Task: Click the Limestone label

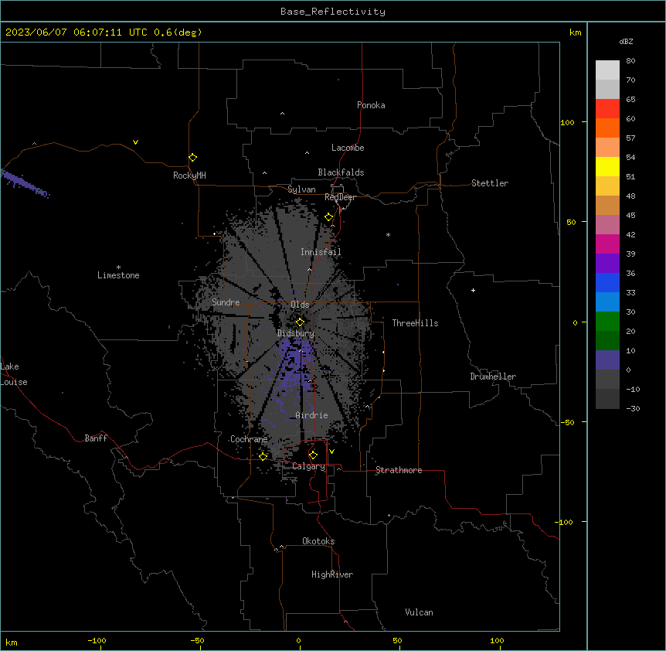Action: pyautogui.click(x=118, y=275)
